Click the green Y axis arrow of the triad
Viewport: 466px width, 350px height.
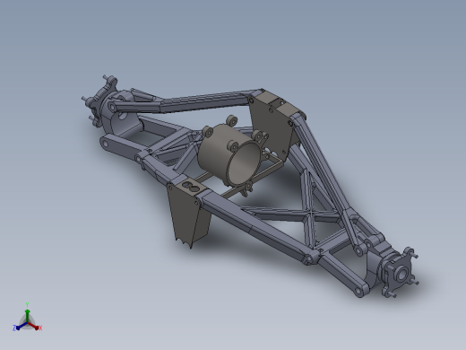pyautogui.click(x=27, y=312)
